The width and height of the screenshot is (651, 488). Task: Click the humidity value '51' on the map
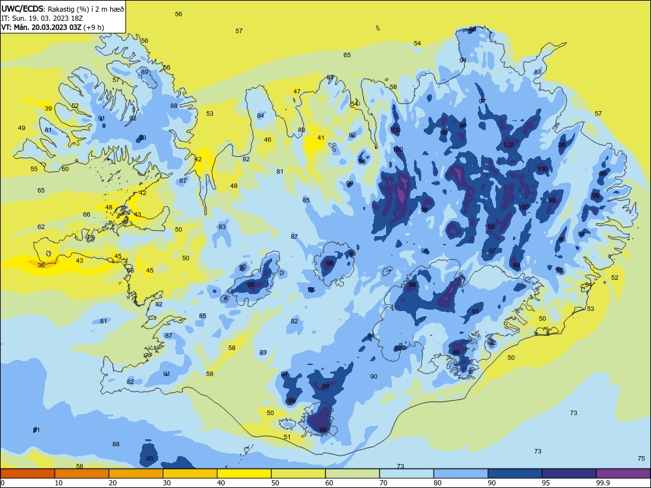point(287,437)
